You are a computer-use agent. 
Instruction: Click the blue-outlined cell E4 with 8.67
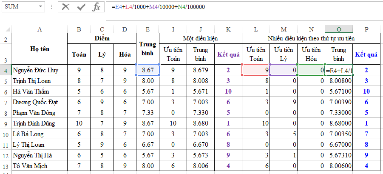(148, 70)
